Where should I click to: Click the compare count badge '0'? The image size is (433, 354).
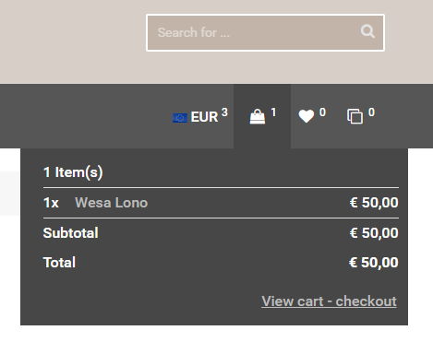coord(371,112)
